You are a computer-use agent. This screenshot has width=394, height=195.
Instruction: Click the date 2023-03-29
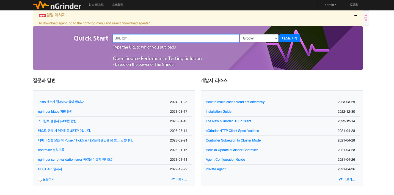tap(346, 102)
